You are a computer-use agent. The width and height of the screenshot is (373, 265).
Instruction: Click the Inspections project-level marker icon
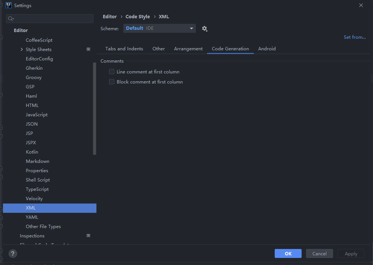point(89,236)
